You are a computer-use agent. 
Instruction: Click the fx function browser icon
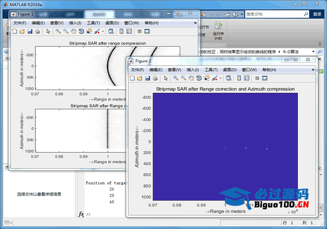(81, 214)
